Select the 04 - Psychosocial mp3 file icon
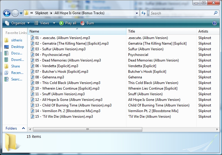222x155 pixels. pyautogui.click(x=32, y=55)
